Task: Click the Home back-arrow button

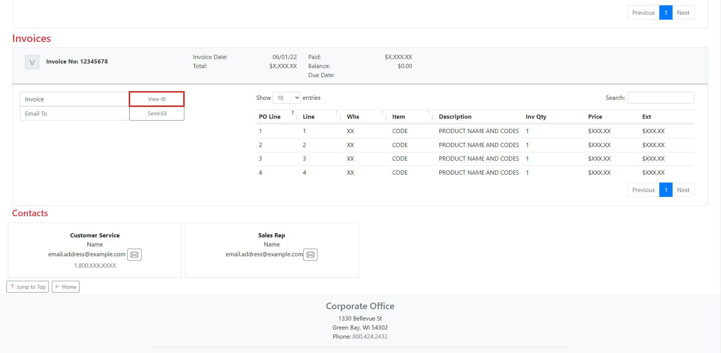Action: coord(65,286)
